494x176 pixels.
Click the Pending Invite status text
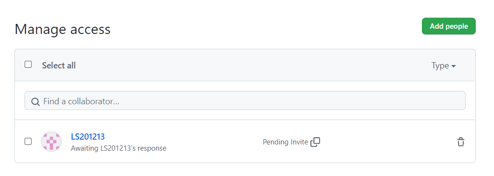(285, 142)
